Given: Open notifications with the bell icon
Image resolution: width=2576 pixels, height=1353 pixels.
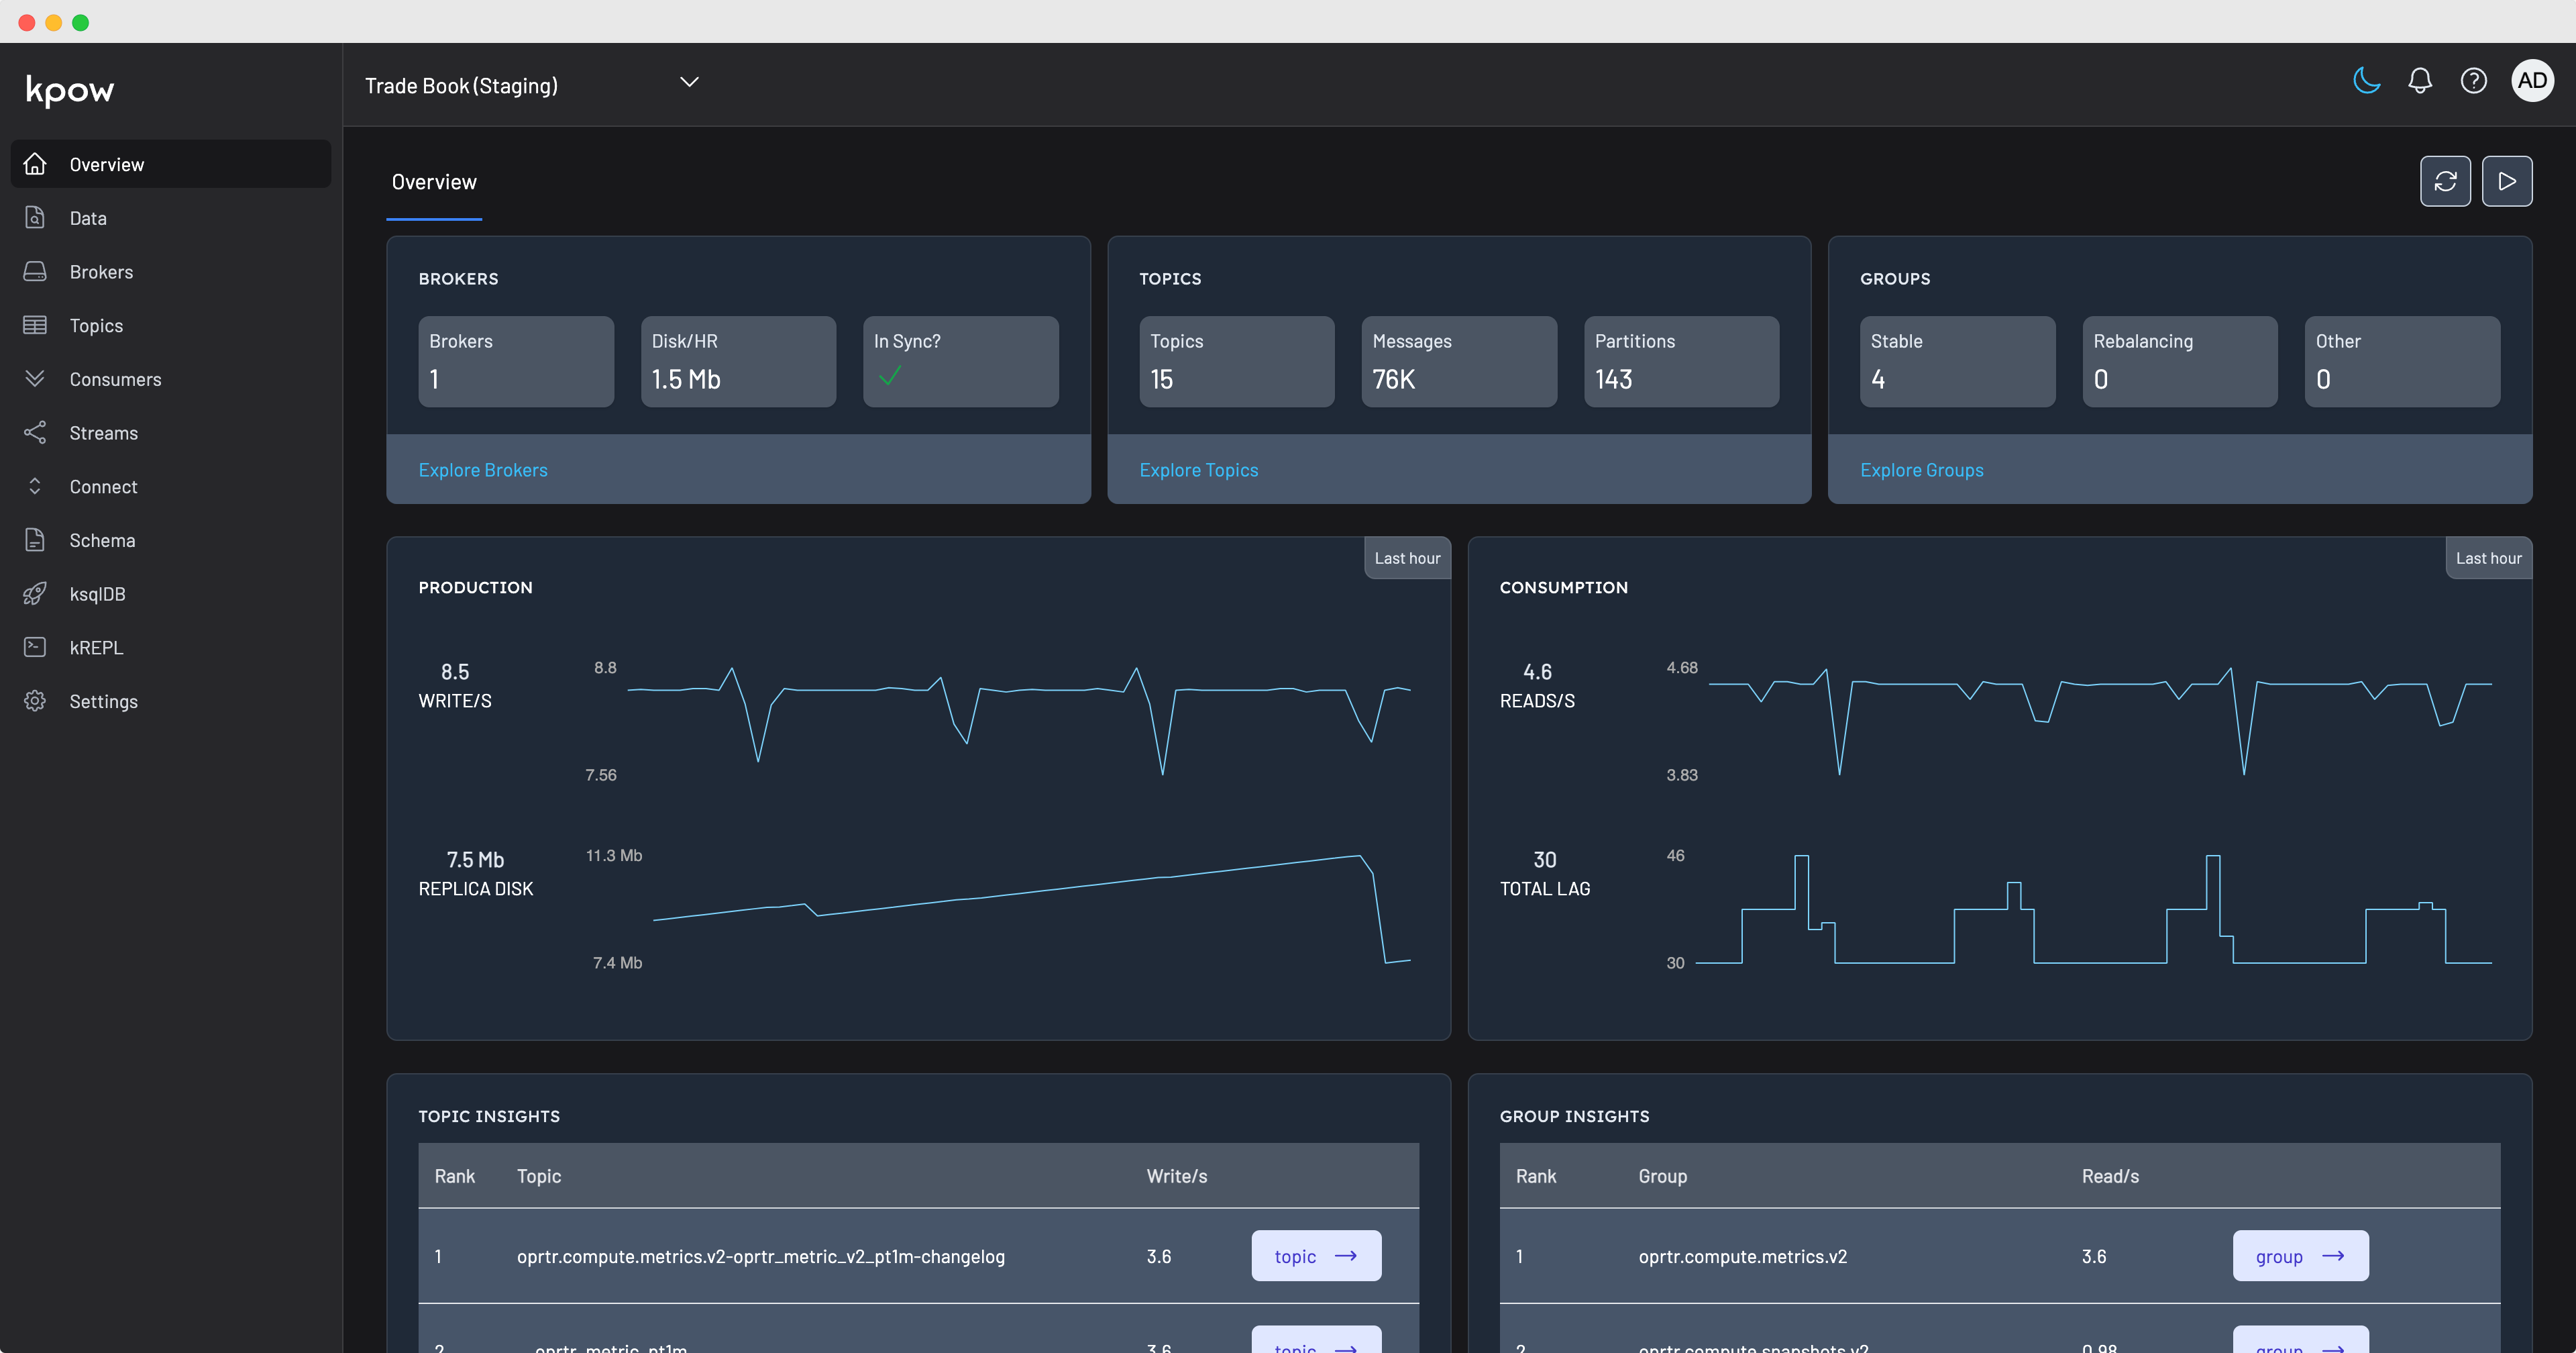Looking at the screenshot, I should (2420, 81).
